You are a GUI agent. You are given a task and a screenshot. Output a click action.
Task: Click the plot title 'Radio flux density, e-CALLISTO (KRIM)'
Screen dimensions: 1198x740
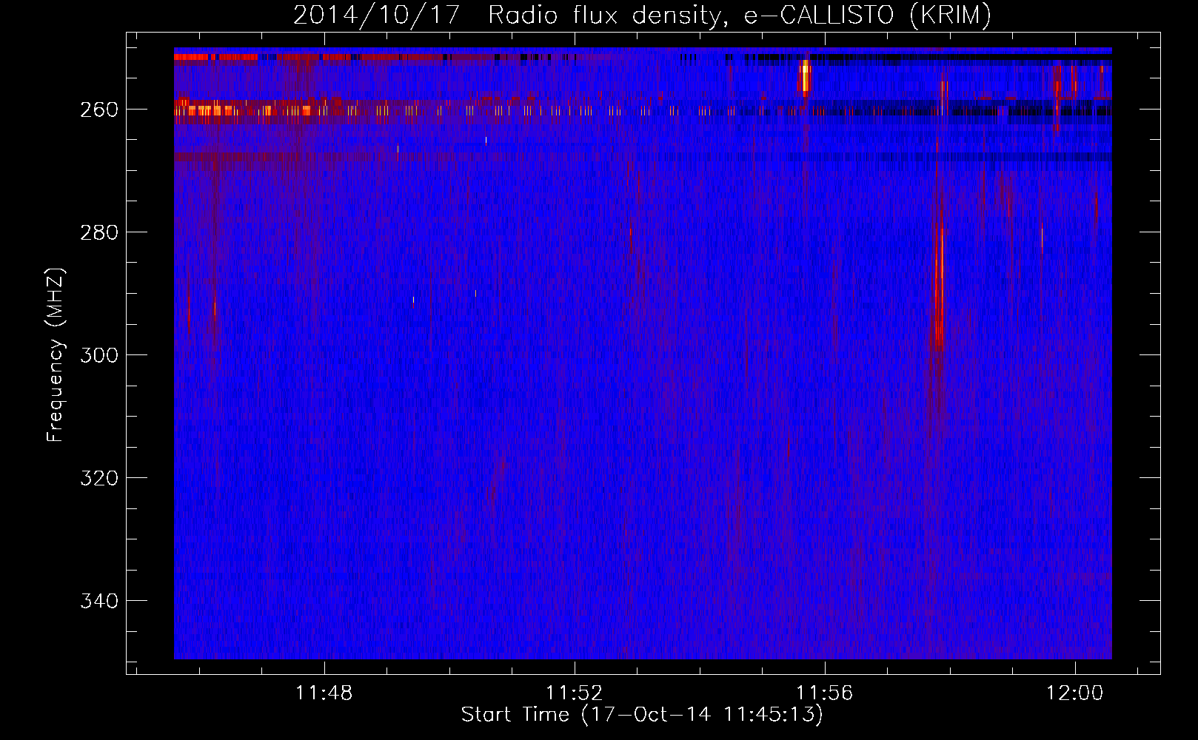[739, 16]
